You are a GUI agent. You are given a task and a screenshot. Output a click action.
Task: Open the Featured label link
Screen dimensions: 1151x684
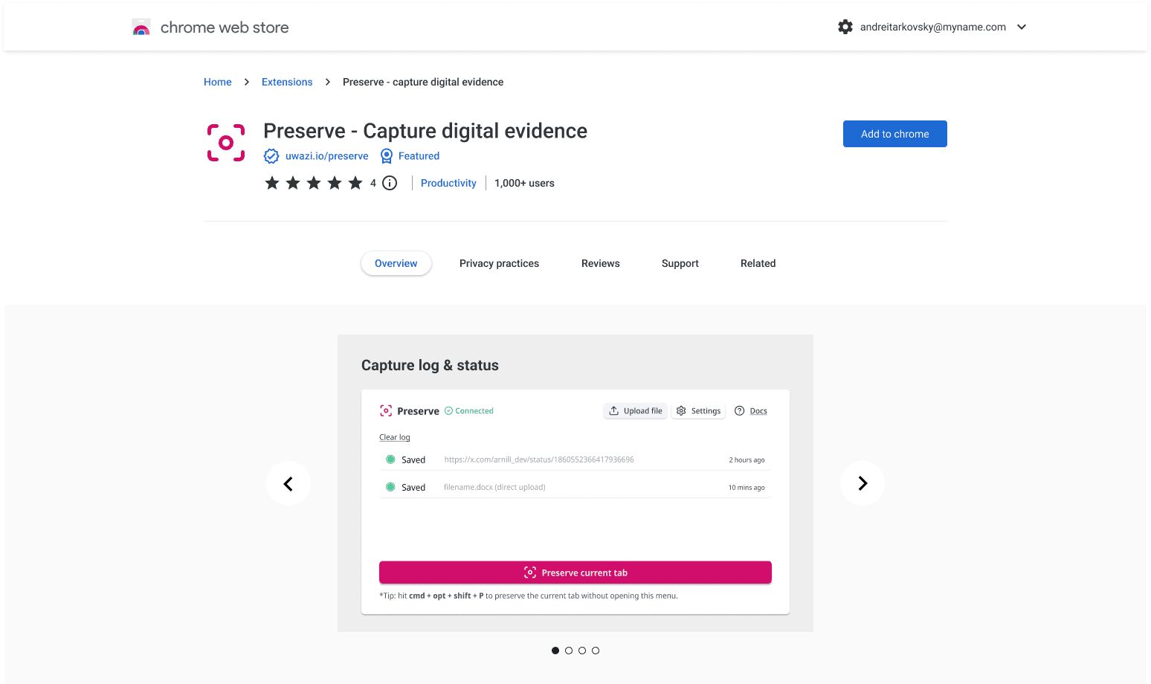pyautogui.click(x=419, y=156)
